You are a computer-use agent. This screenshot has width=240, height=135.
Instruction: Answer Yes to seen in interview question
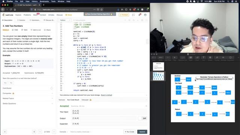point(5,83)
